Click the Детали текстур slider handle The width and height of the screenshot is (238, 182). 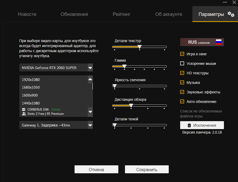[x=140, y=47]
